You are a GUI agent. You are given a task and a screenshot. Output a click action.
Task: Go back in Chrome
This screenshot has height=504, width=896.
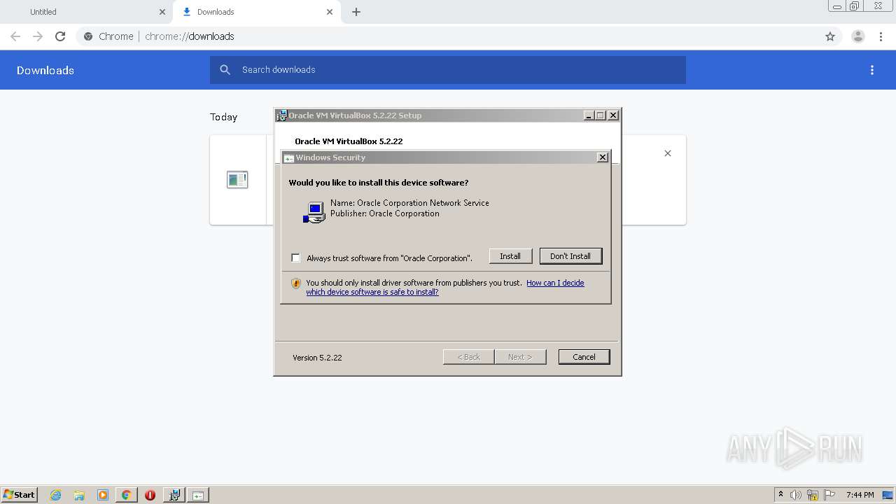point(15,36)
